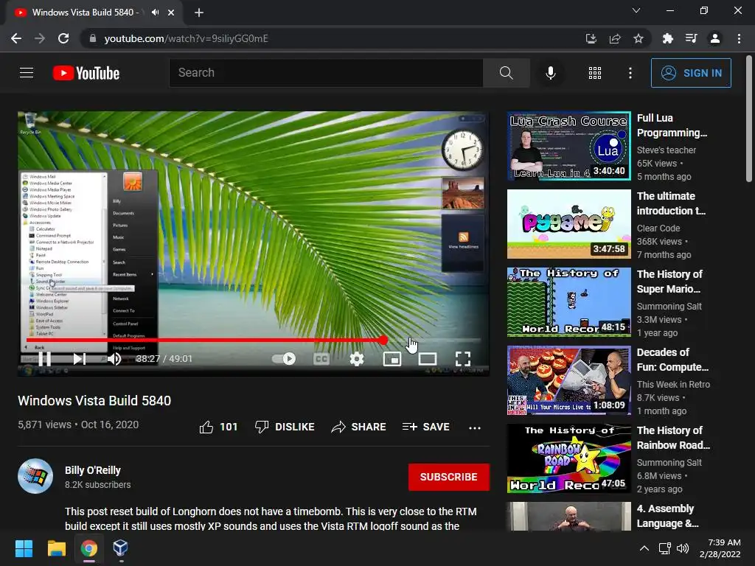Open the Assembly Language video title
The height and width of the screenshot is (566, 755).
click(x=667, y=516)
